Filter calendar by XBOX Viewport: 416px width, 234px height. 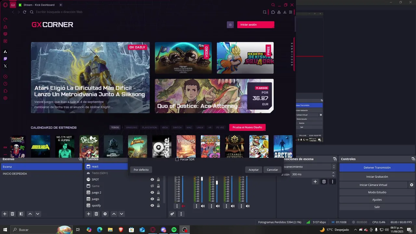click(165, 127)
